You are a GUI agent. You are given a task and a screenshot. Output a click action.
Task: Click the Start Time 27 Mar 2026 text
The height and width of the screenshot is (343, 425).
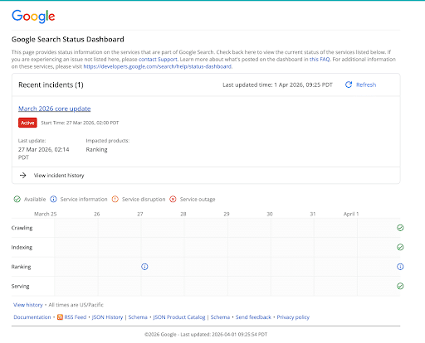pos(80,123)
